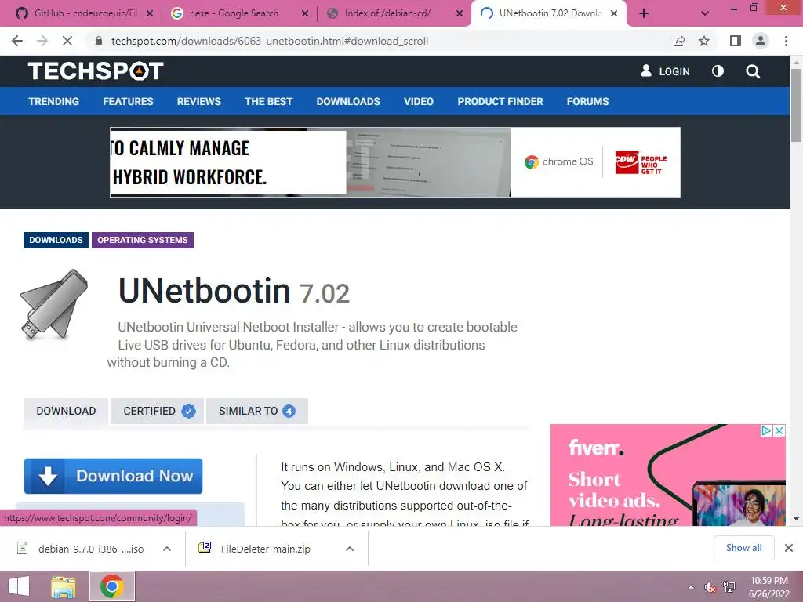Open File Explorer from taskbar
The width and height of the screenshot is (803, 602).
pyautogui.click(x=63, y=586)
